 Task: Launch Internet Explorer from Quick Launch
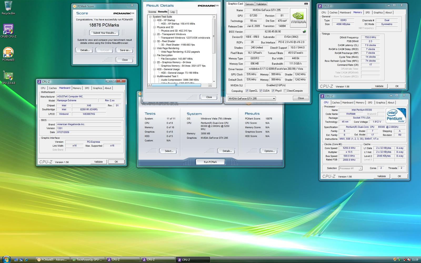[26, 260]
